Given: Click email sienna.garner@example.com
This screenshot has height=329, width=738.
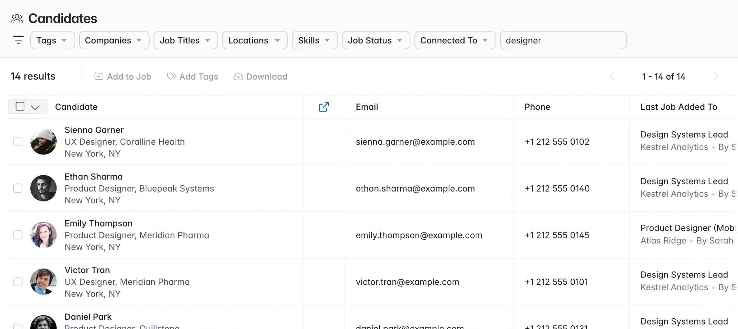Looking at the screenshot, I should coord(415,142).
